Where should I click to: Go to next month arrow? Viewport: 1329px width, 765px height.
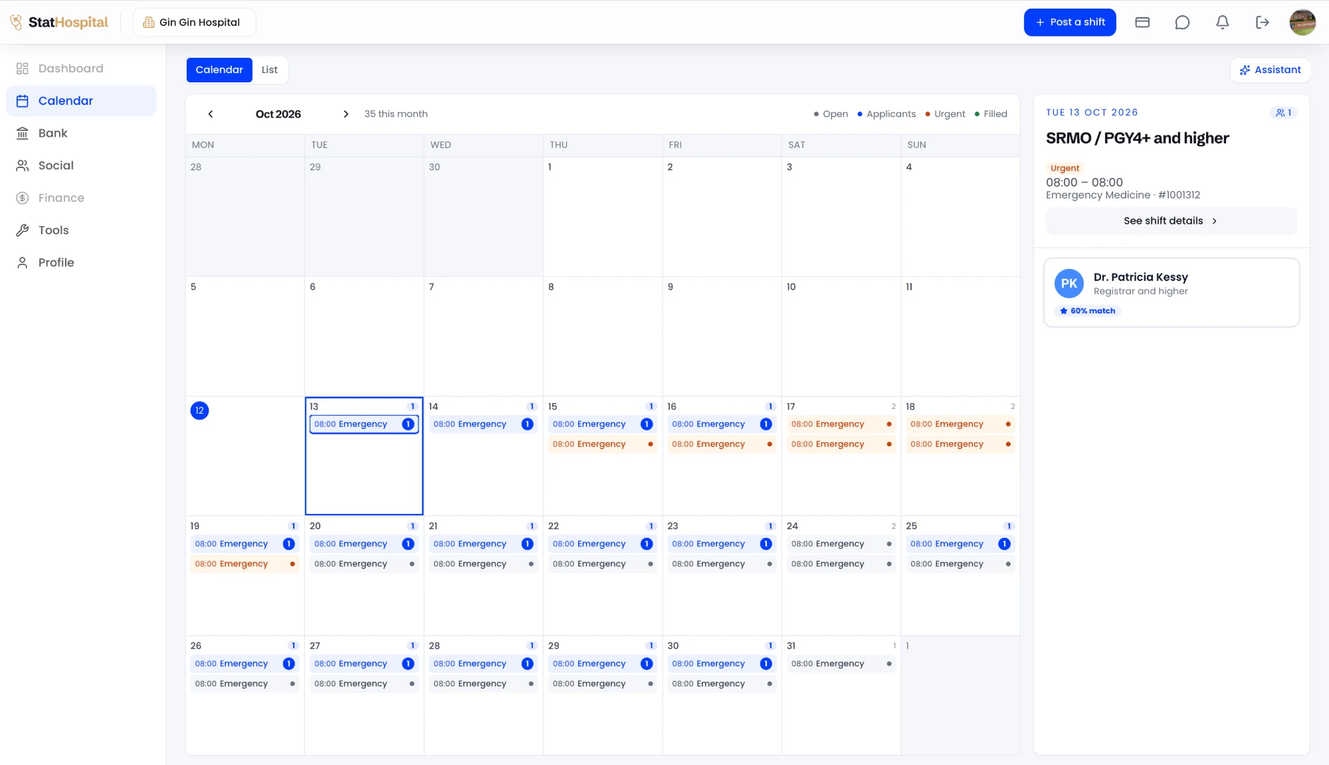click(x=346, y=114)
